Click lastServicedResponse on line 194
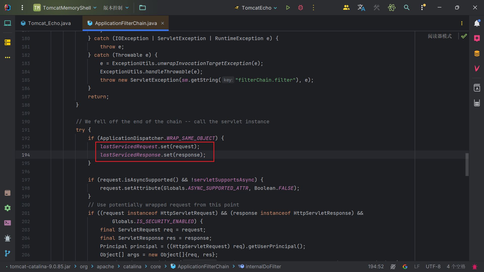Viewport: 484px width, 272px height. click(130, 155)
